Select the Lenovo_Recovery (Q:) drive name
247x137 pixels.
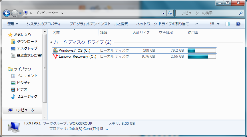(77, 57)
